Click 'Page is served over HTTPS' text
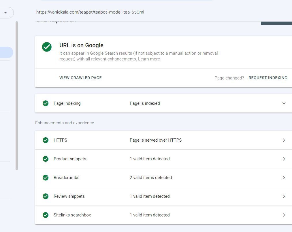The height and width of the screenshot is (232, 292). pos(155,140)
